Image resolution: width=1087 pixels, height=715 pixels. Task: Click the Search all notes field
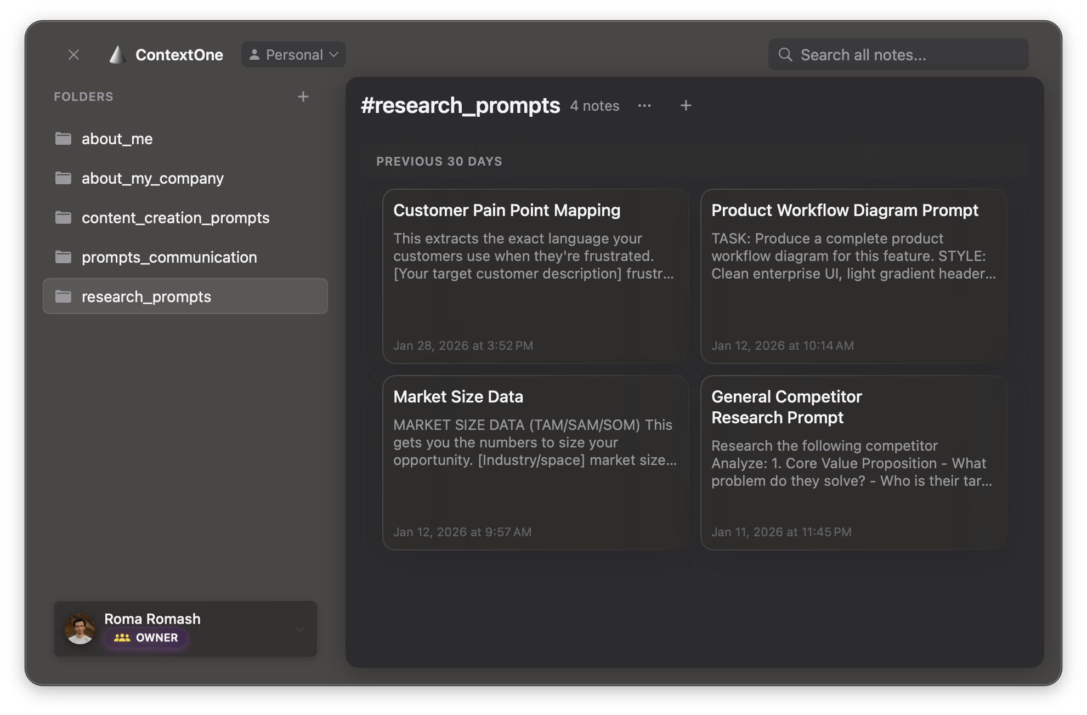click(899, 54)
